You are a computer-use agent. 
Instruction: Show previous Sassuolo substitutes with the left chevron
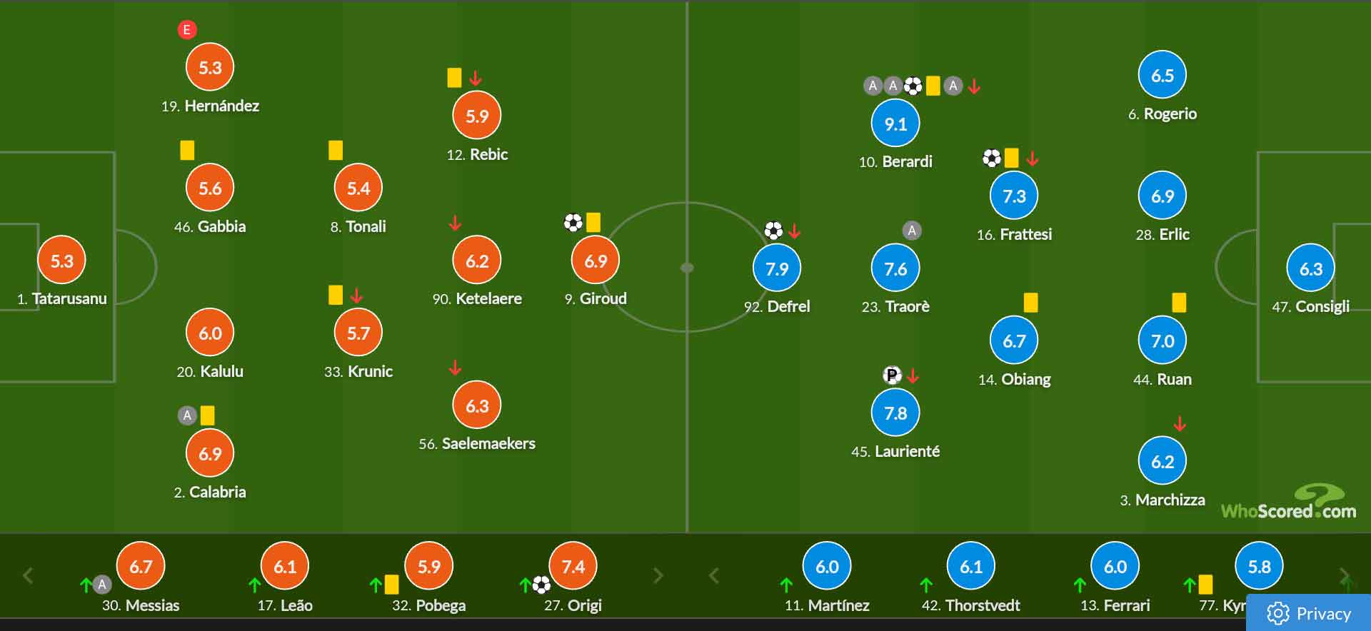click(713, 575)
